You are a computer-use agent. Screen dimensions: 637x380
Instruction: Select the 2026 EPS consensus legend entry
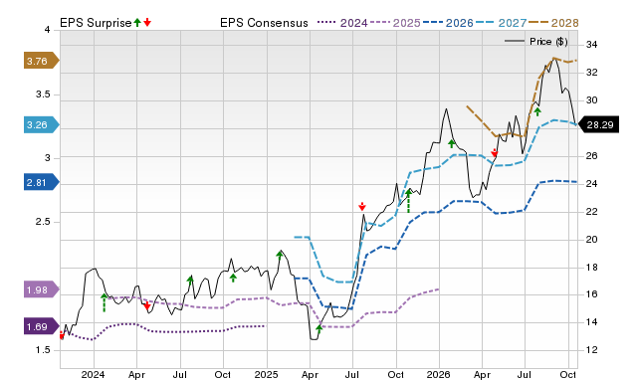point(448,23)
